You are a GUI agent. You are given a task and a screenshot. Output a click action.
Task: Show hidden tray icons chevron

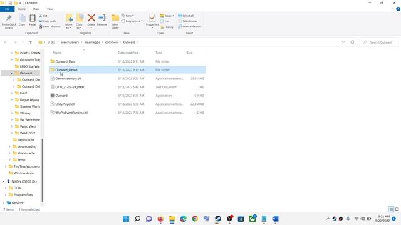pyautogui.click(x=328, y=219)
